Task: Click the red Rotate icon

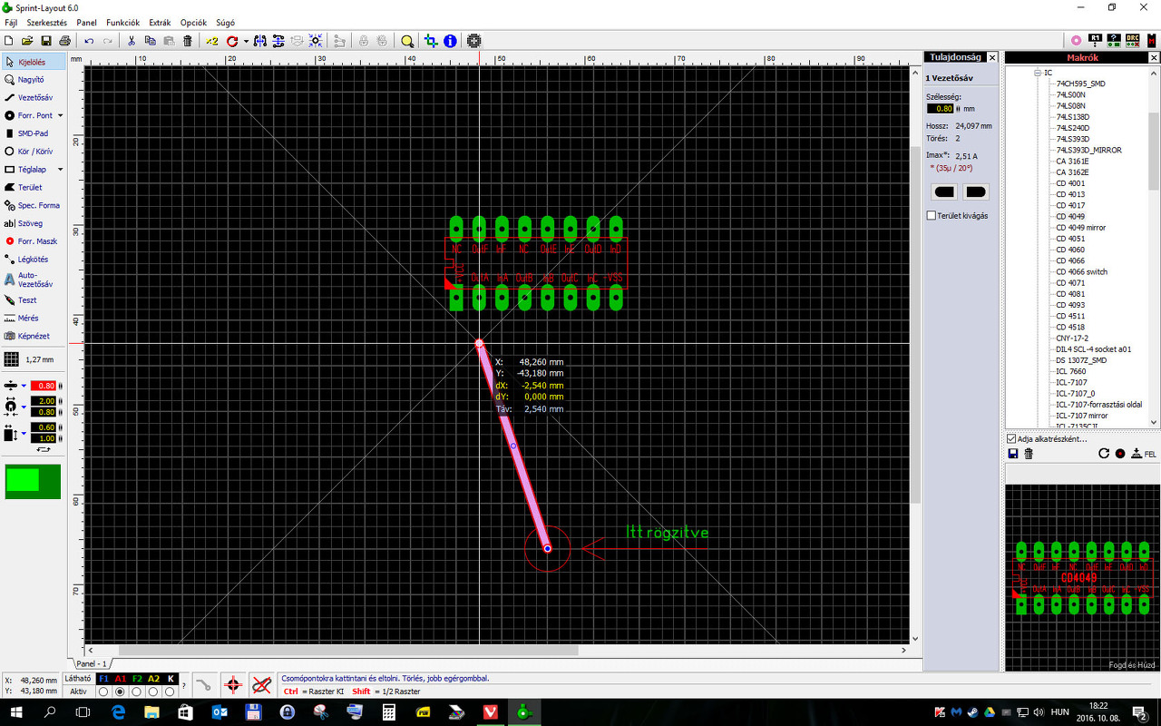Action: click(232, 41)
